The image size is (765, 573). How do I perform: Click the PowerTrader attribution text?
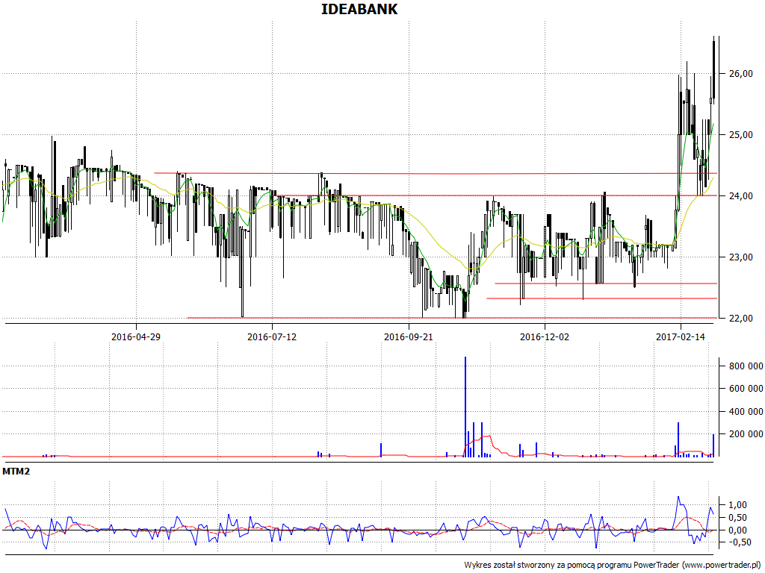(613, 565)
